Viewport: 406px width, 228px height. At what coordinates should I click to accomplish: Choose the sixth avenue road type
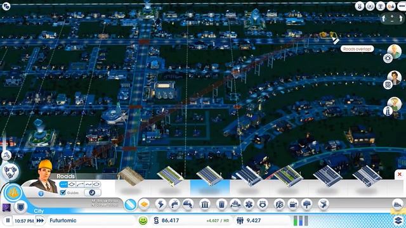(x=327, y=177)
